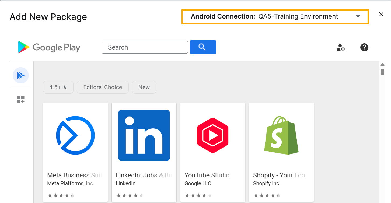Expand the Android Connection dropdown

pyautogui.click(x=275, y=17)
